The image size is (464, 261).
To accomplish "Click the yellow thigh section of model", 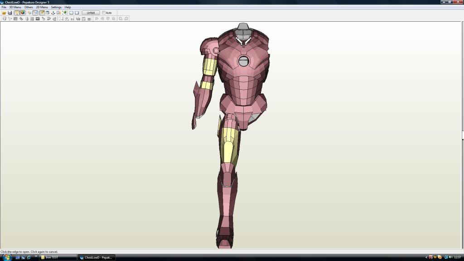I will point(228,145).
